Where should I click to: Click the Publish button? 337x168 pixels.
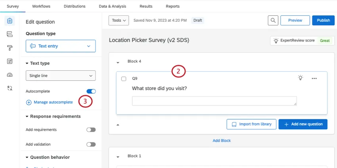[x=323, y=21]
